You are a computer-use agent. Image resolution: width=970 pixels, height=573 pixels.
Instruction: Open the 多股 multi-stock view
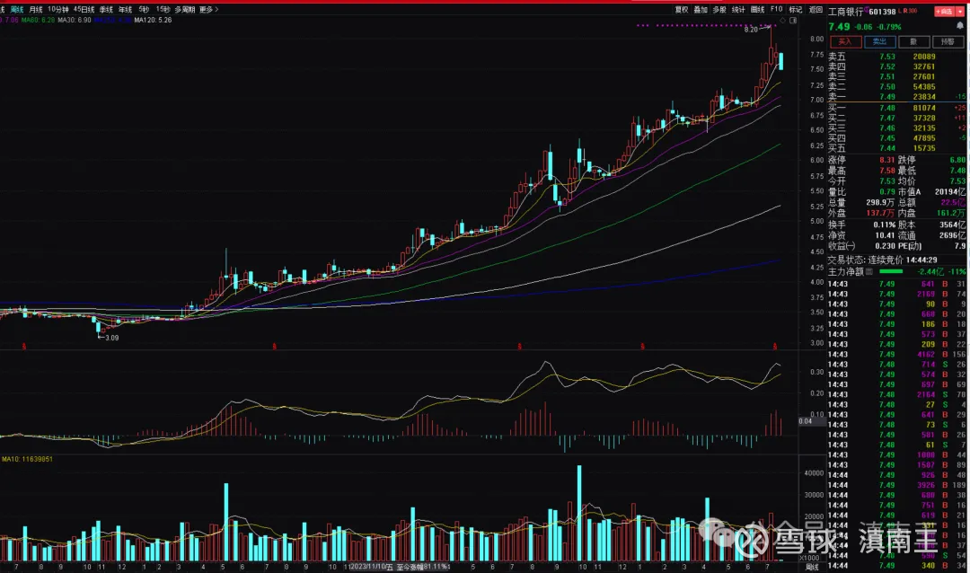click(x=719, y=9)
